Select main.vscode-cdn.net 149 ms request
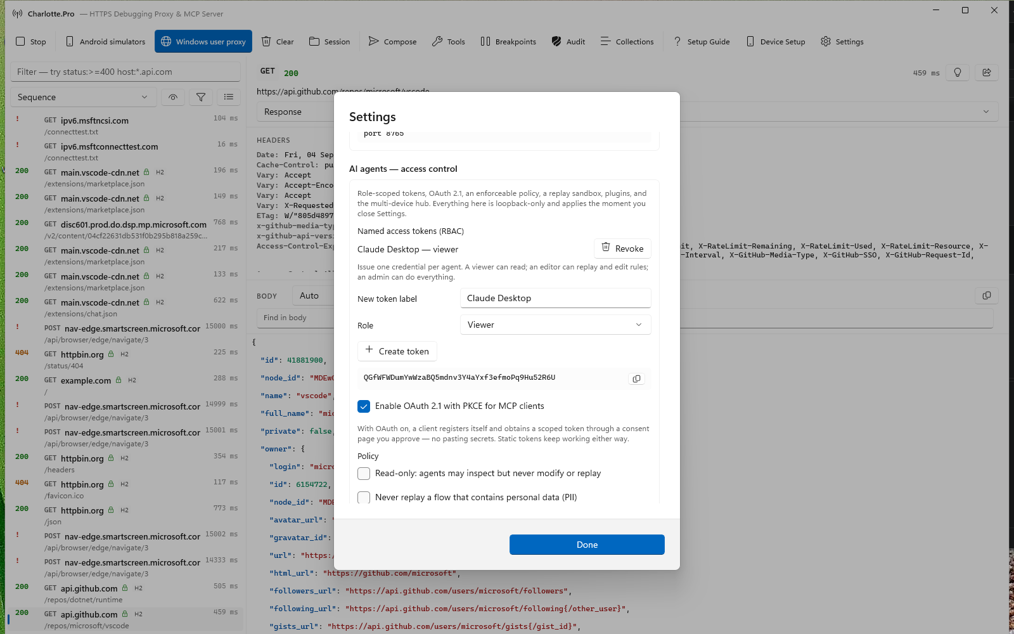This screenshot has width=1014, height=634. [x=125, y=204]
